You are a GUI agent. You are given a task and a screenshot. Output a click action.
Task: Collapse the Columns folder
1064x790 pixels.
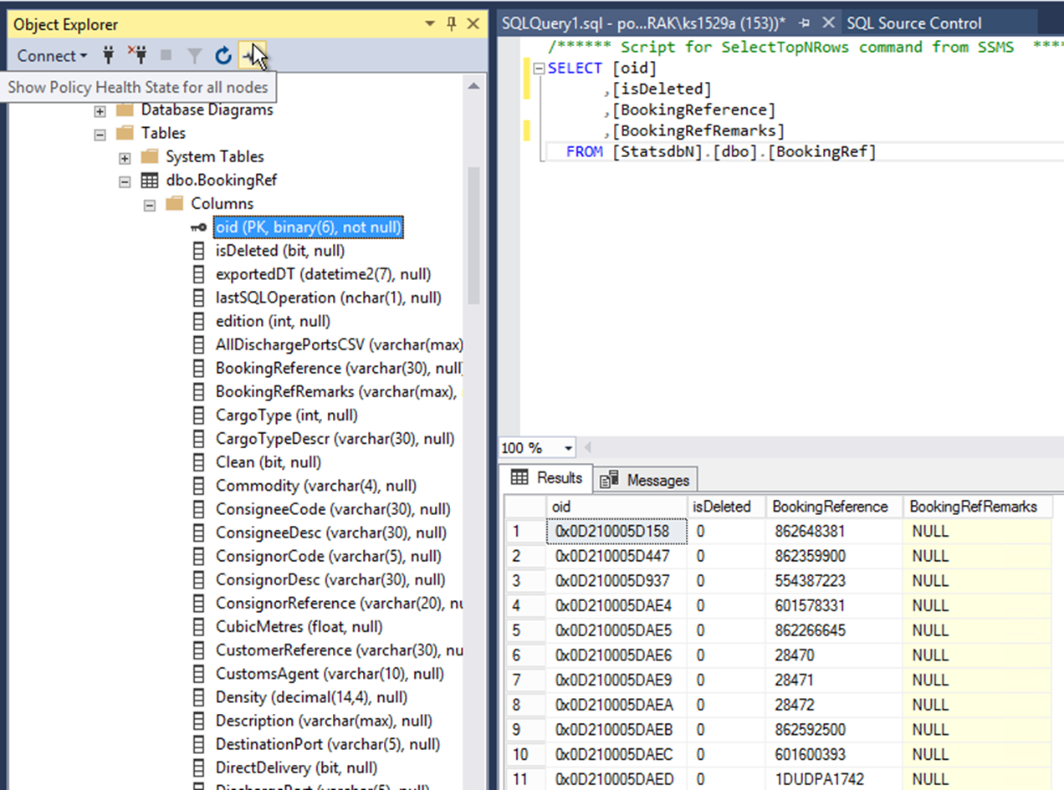click(x=150, y=203)
